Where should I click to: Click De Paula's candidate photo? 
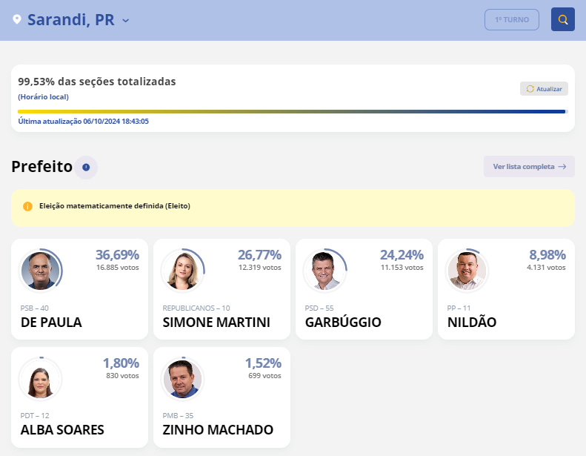tap(41, 271)
